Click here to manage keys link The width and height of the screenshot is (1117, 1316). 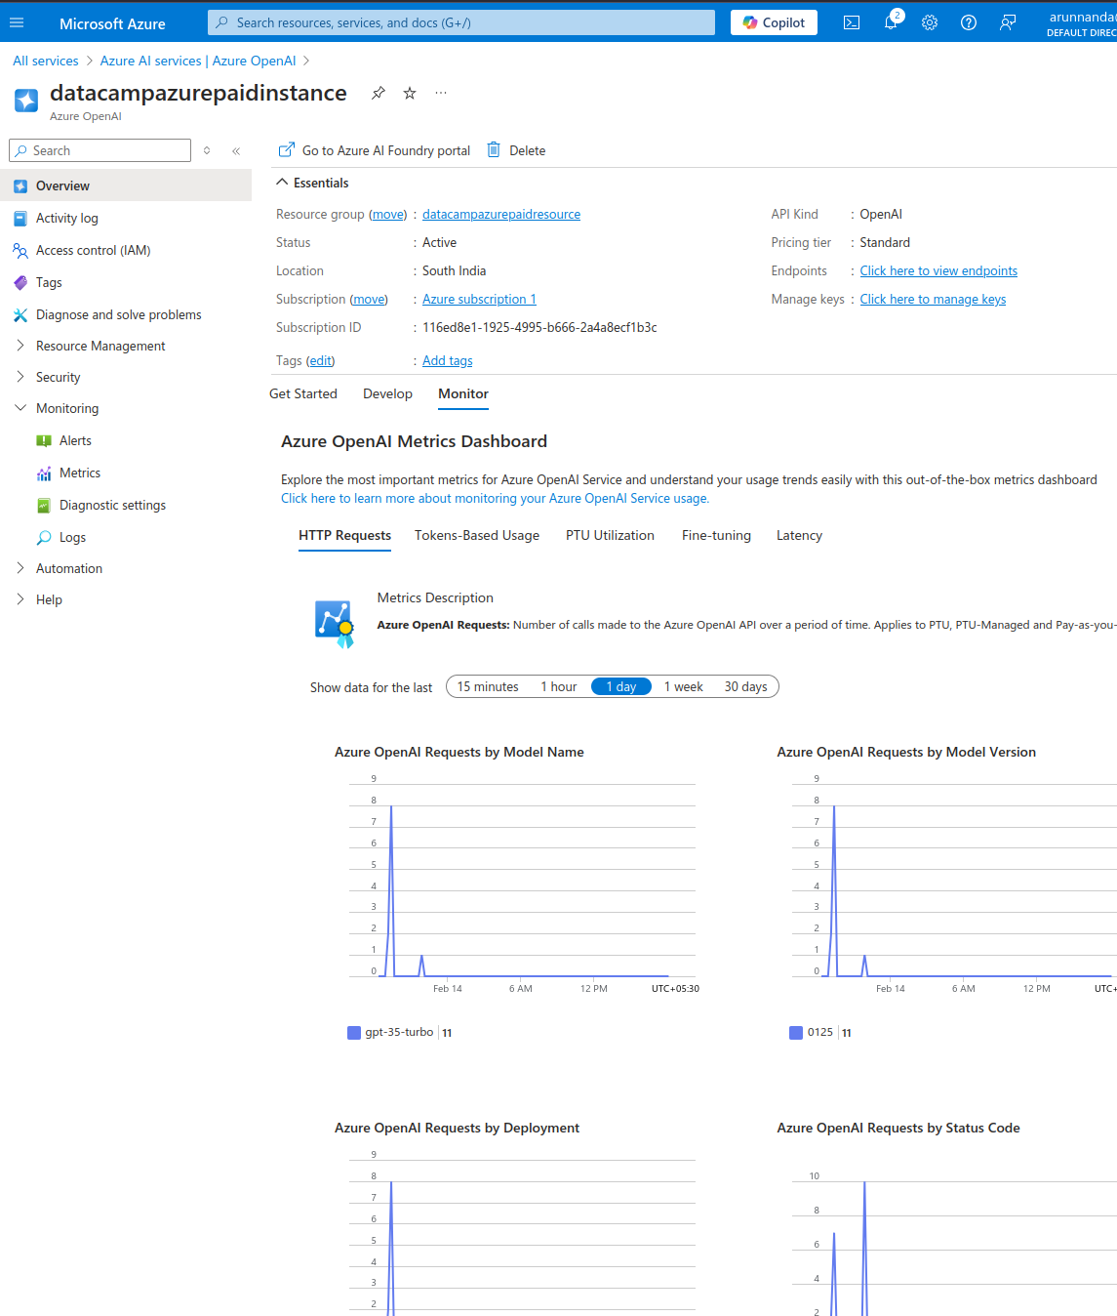[x=933, y=299]
